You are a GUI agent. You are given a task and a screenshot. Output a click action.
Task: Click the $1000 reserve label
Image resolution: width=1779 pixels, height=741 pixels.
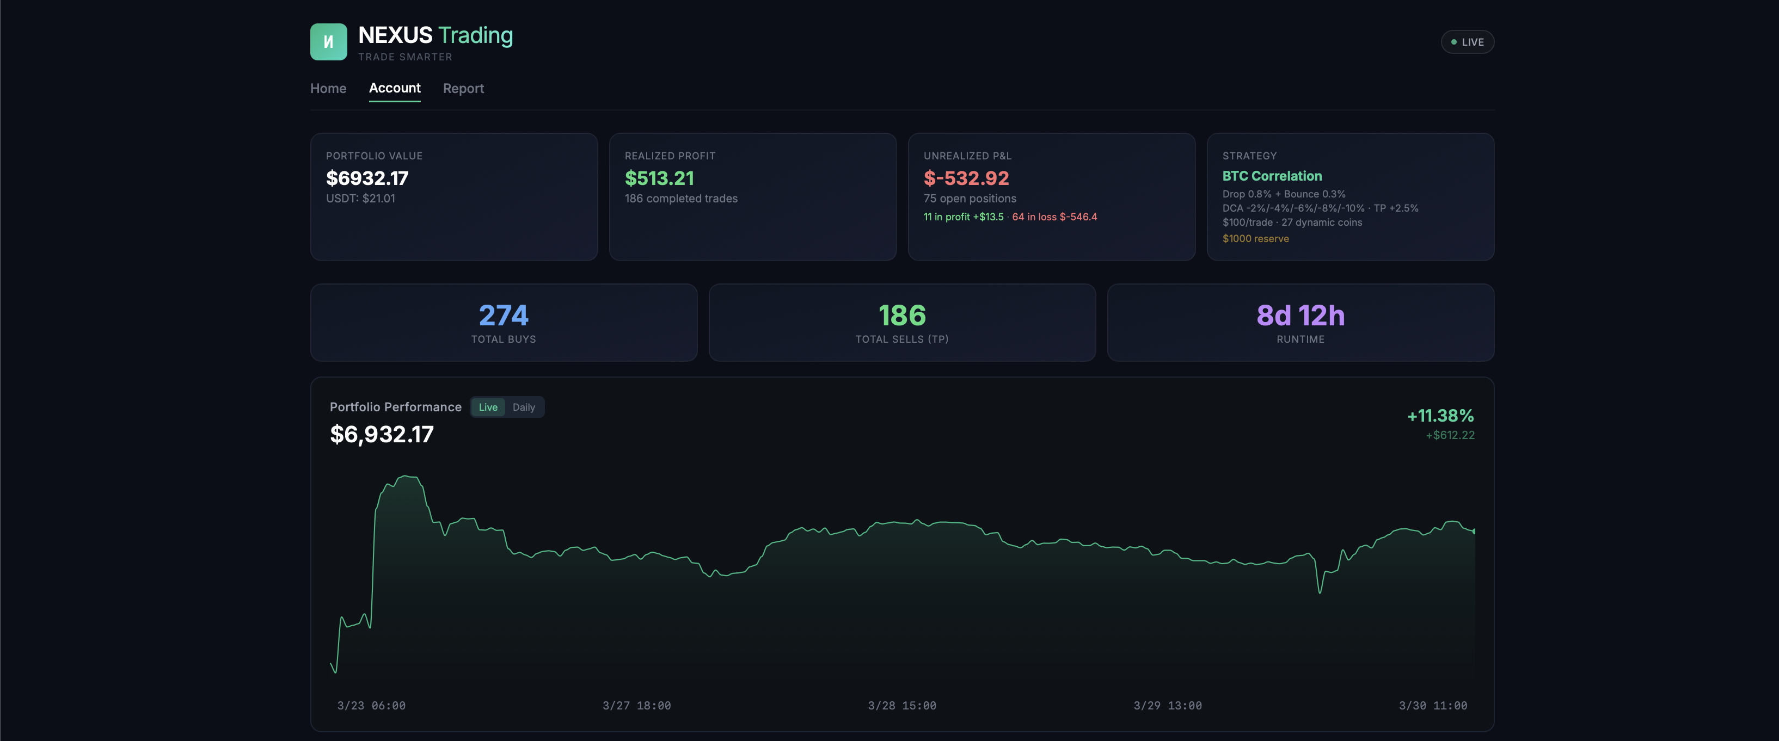click(1255, 238)
